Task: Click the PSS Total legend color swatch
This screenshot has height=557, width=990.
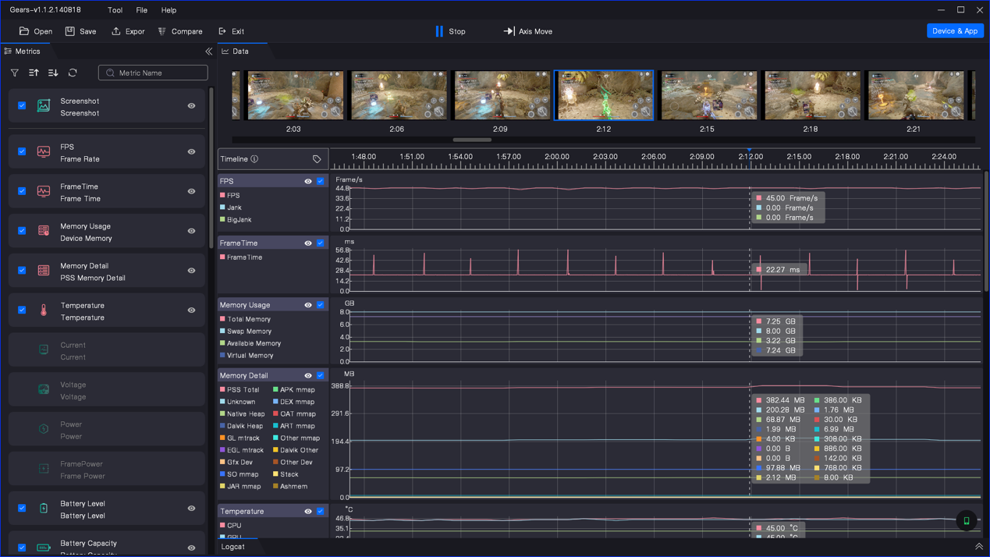Action: tap(222, 390)
